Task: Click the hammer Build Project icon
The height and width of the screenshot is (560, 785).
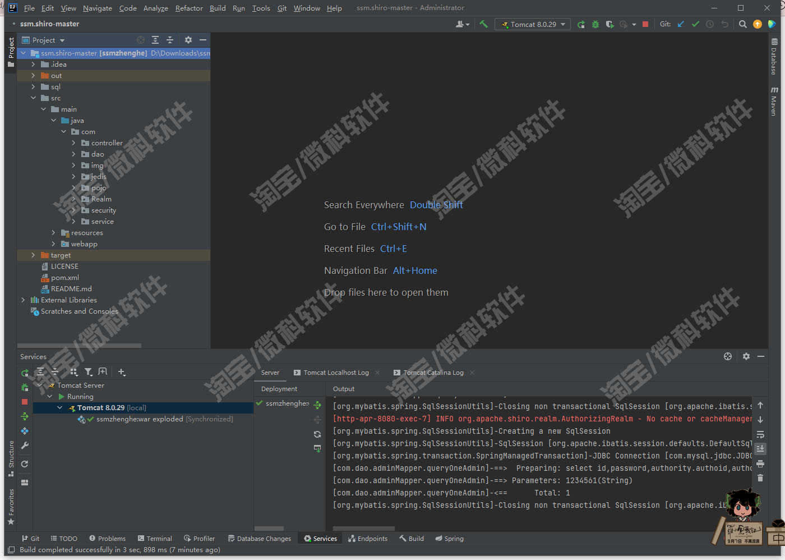Action: tap(483, 24)
